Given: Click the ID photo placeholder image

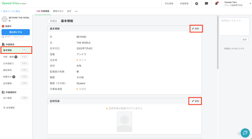Looking at the screenshot, I should coord(124,122).
